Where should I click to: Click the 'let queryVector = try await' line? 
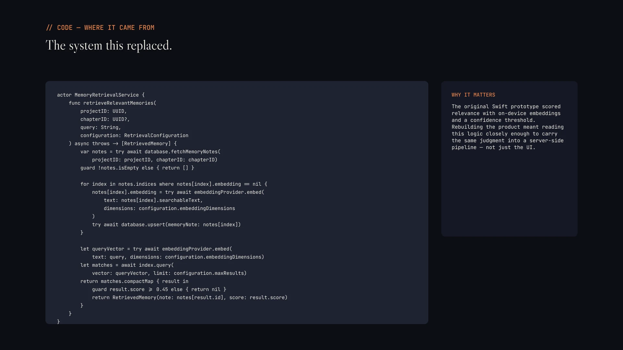click(156, 249)
